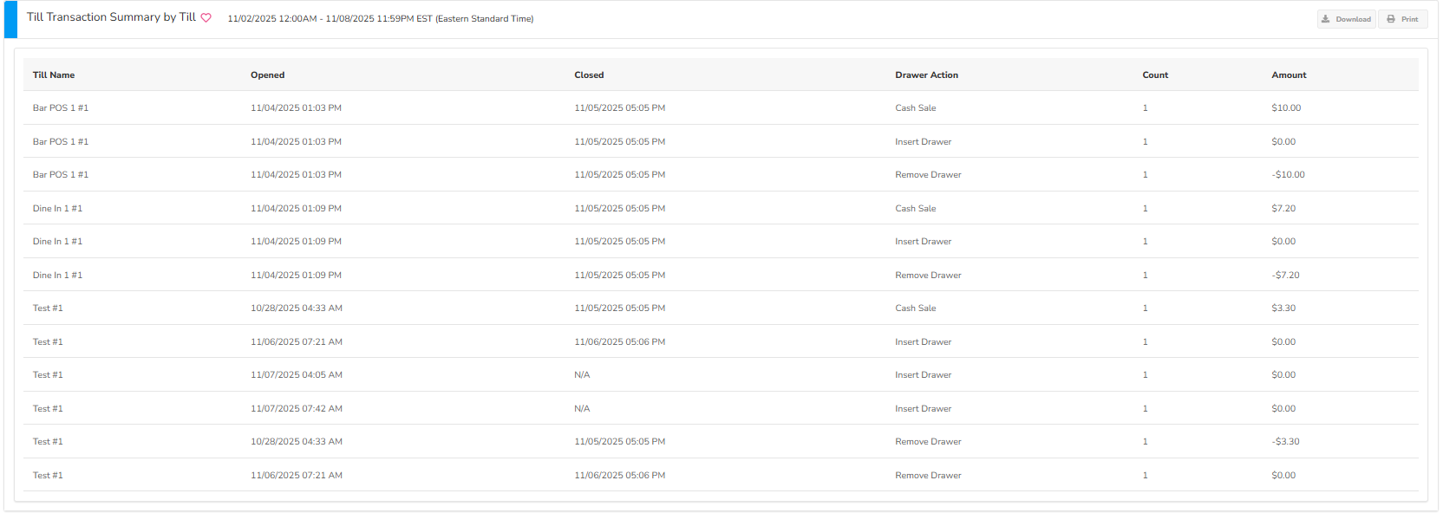The width and height of the screenshot is (1443, 513).
Task: Sort by the Opened column header
Action: pos(267,75)
